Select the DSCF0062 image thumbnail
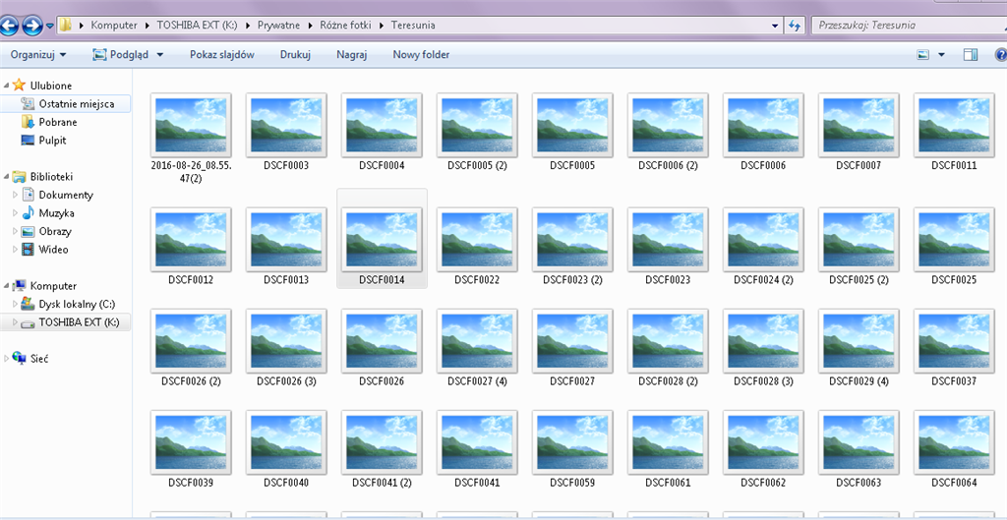Image resolution: width=1007 pixels, height=520 pixels. tap(763, 442)
